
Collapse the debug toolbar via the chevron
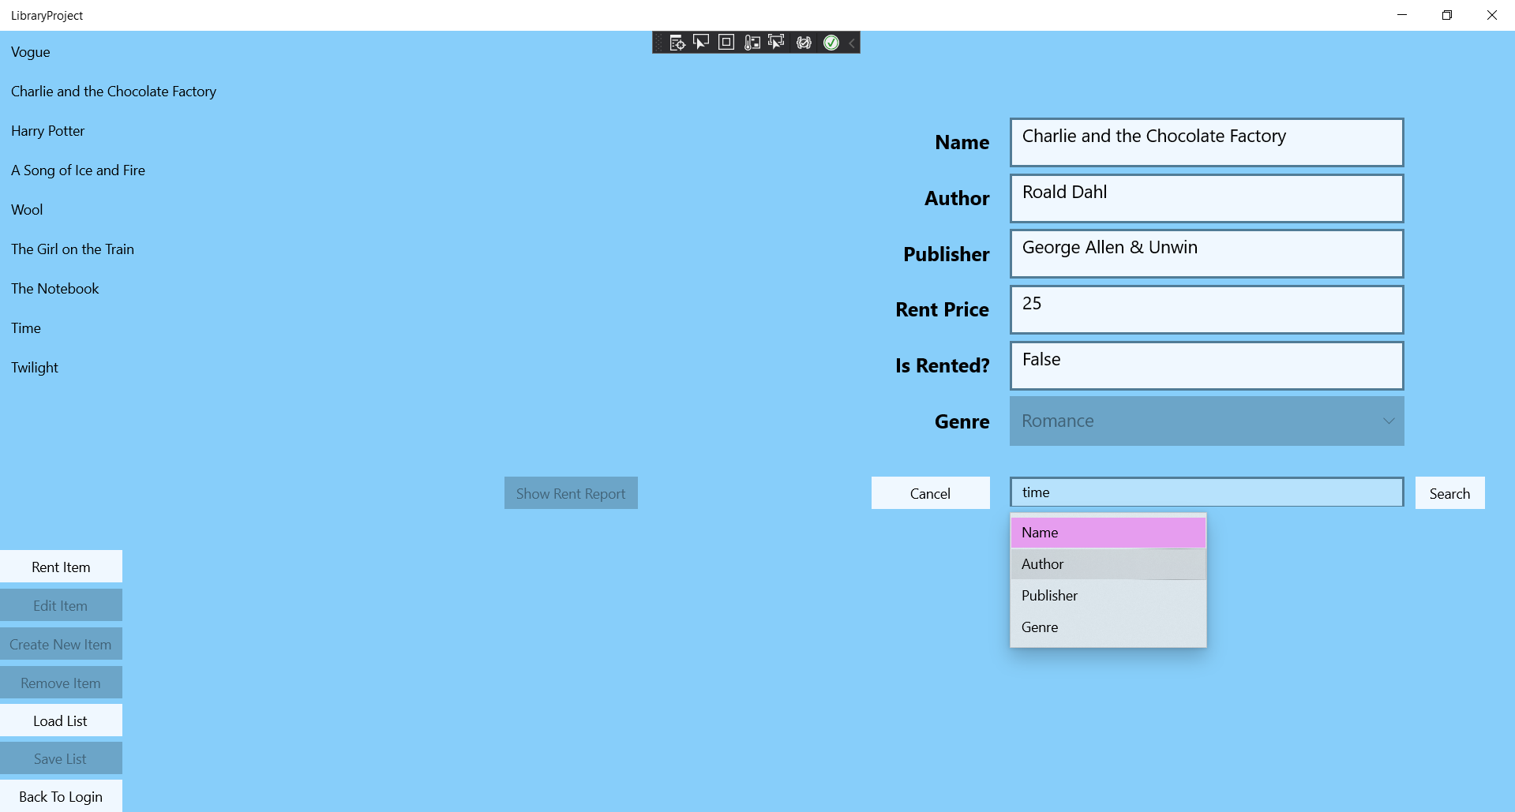tap(851, 43)
